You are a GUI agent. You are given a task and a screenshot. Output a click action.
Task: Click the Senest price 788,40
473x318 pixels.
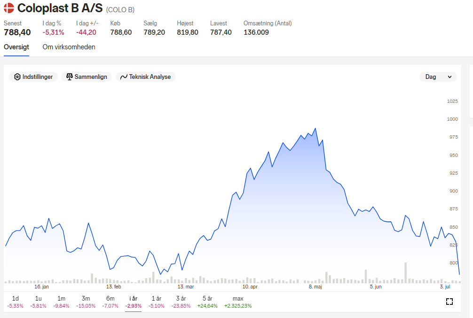(x=17, y=32)
